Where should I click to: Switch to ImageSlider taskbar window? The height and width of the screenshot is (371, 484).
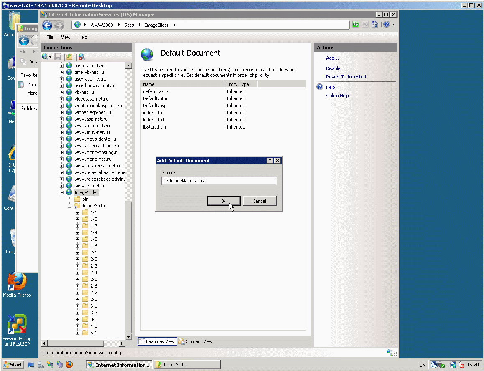(x=187, y=365)
